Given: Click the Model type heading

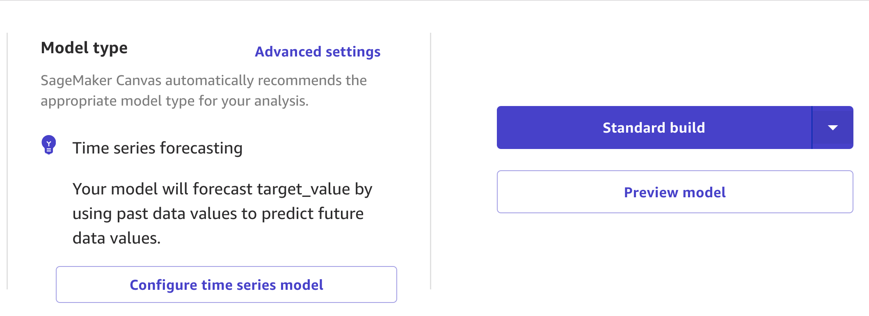Looking at the screenshot, I should click(x=84, y=48).
